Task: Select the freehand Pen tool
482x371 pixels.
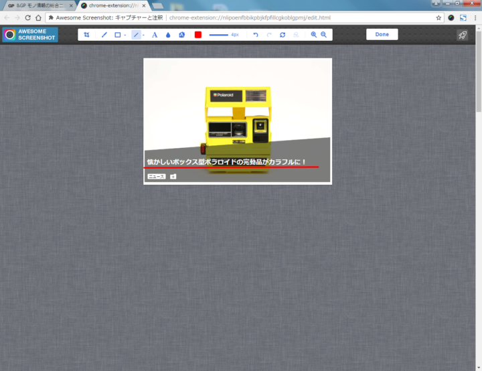Action: coord(104,35)
